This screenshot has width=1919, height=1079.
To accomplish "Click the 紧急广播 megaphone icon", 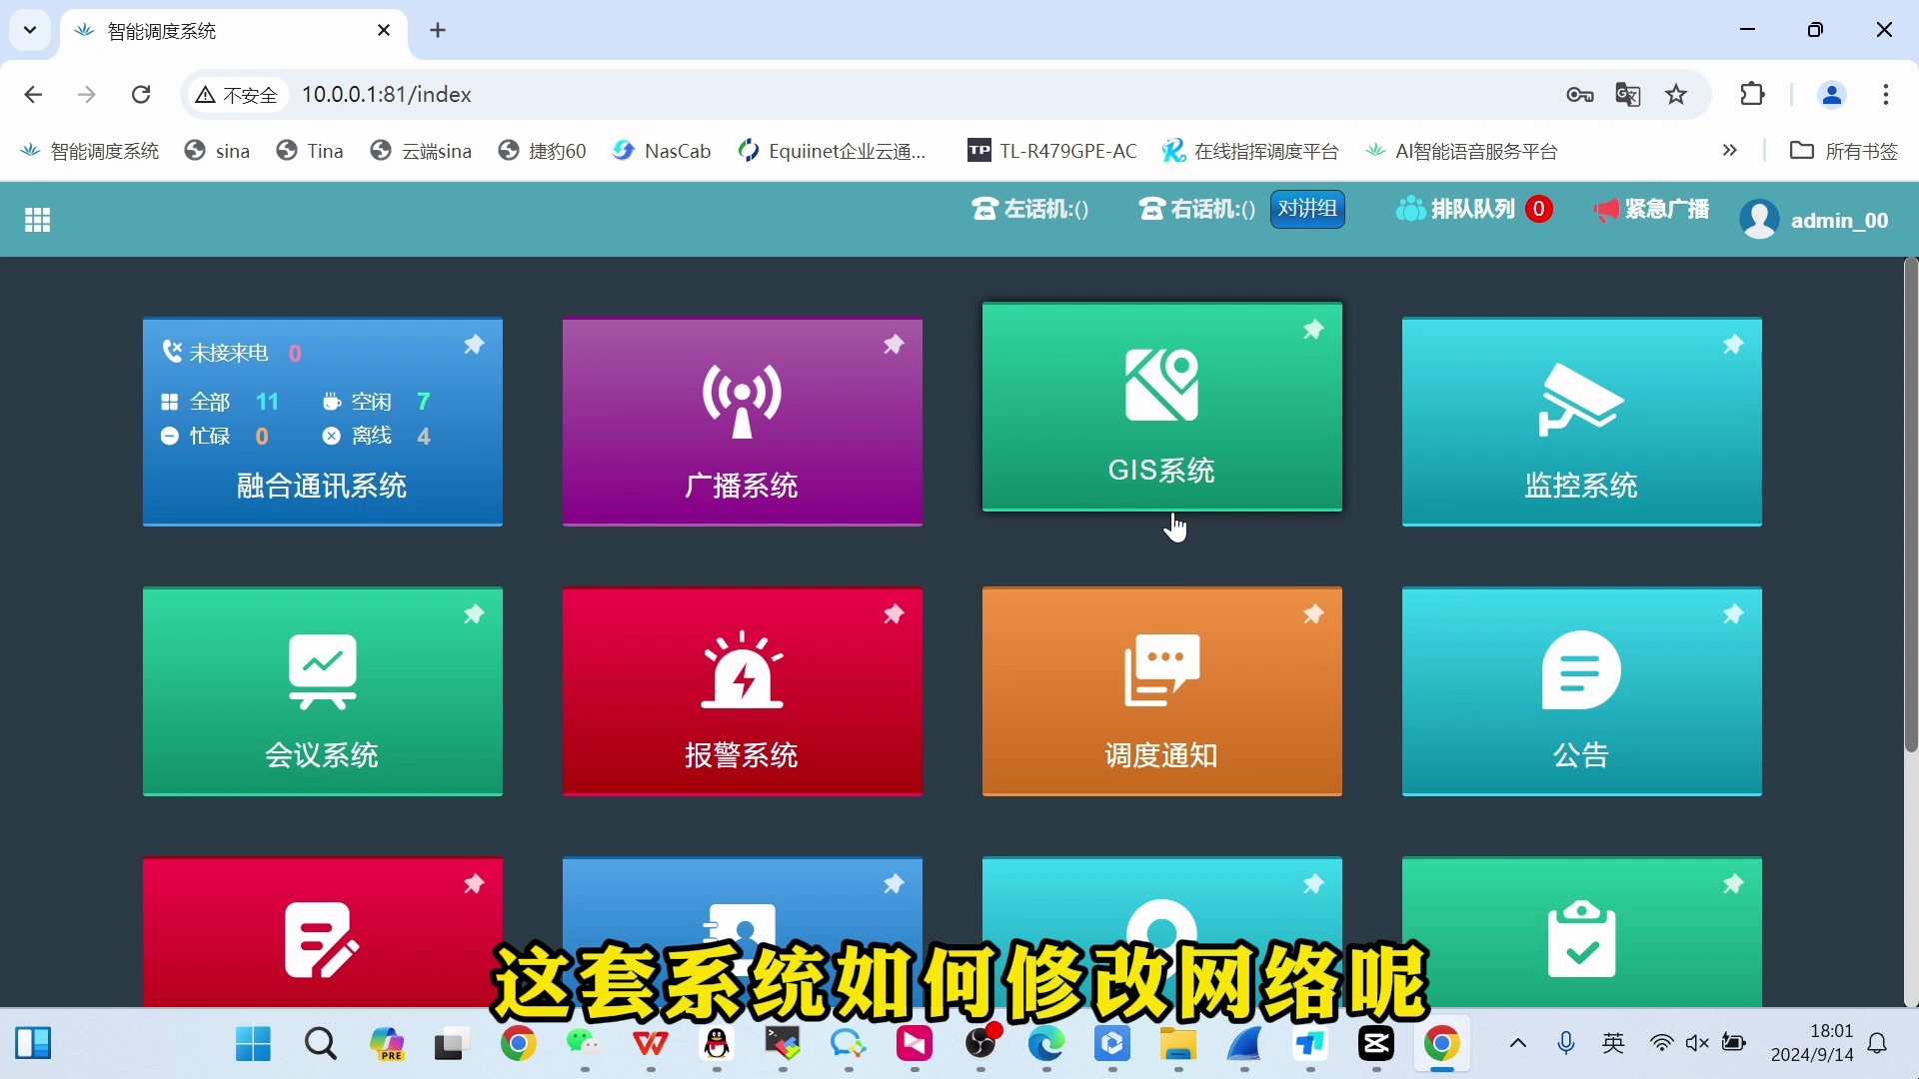I will click(x=1605, y=210).
